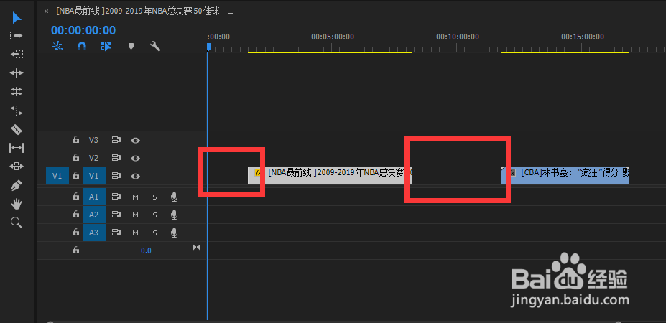Select the Zoom tool magnifier

click(x=17, y=223)
